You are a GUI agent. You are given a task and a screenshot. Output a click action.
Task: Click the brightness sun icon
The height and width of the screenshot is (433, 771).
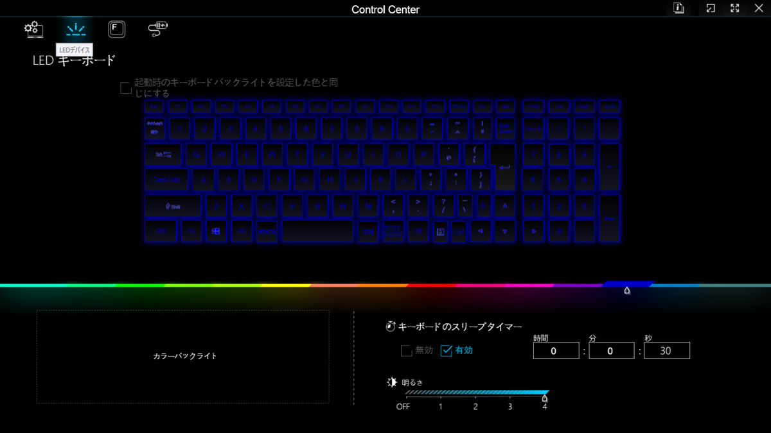392,382
